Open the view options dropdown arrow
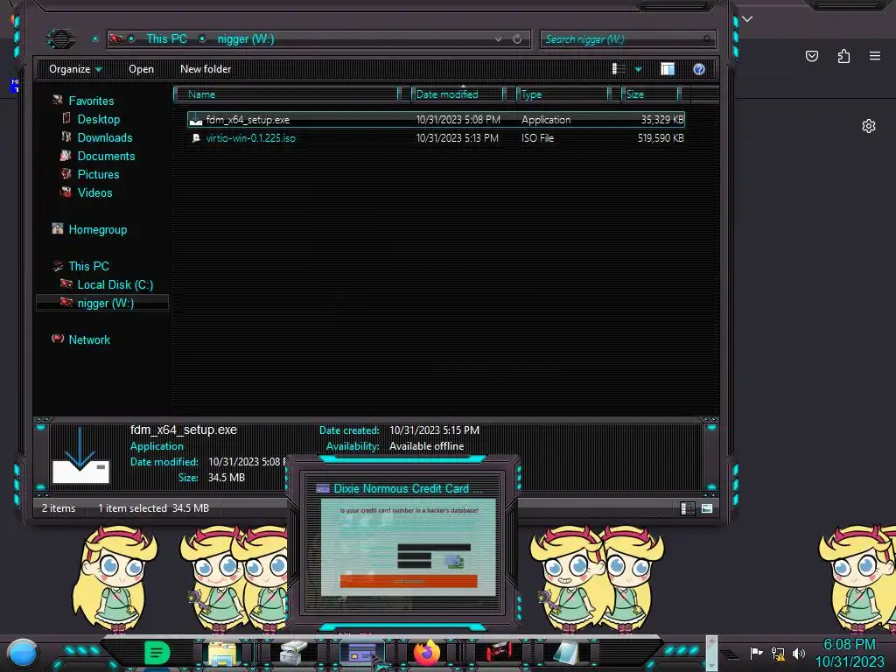Viewport: 896px width, 672px height. 638,69
